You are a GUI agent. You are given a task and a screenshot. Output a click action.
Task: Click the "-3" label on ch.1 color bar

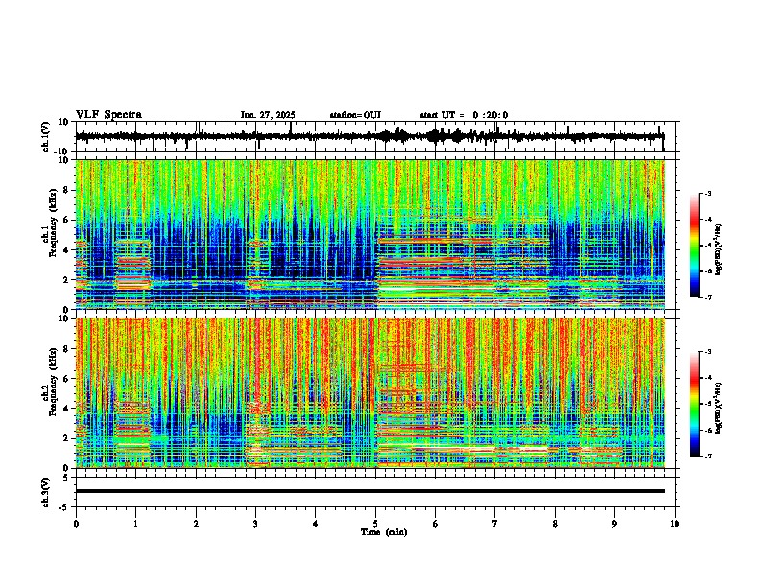click(707, 193)
